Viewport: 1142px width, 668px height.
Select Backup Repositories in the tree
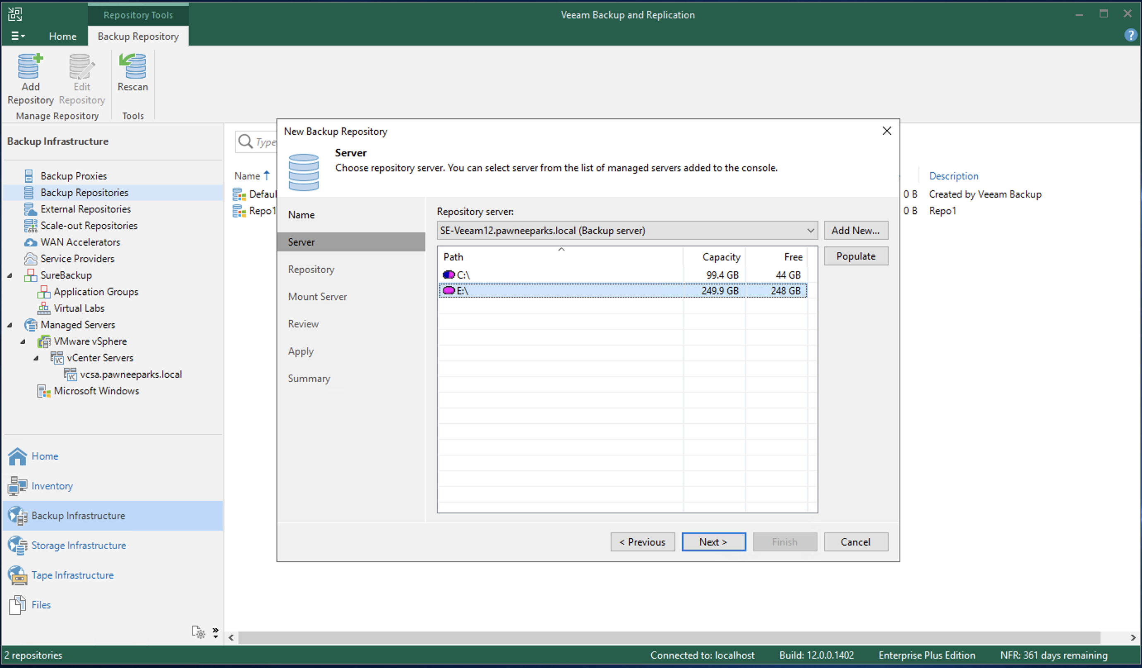[x=84, y=193]
